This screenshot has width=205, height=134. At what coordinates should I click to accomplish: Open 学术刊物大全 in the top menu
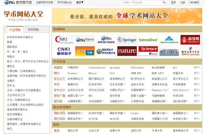coord(65,2)
